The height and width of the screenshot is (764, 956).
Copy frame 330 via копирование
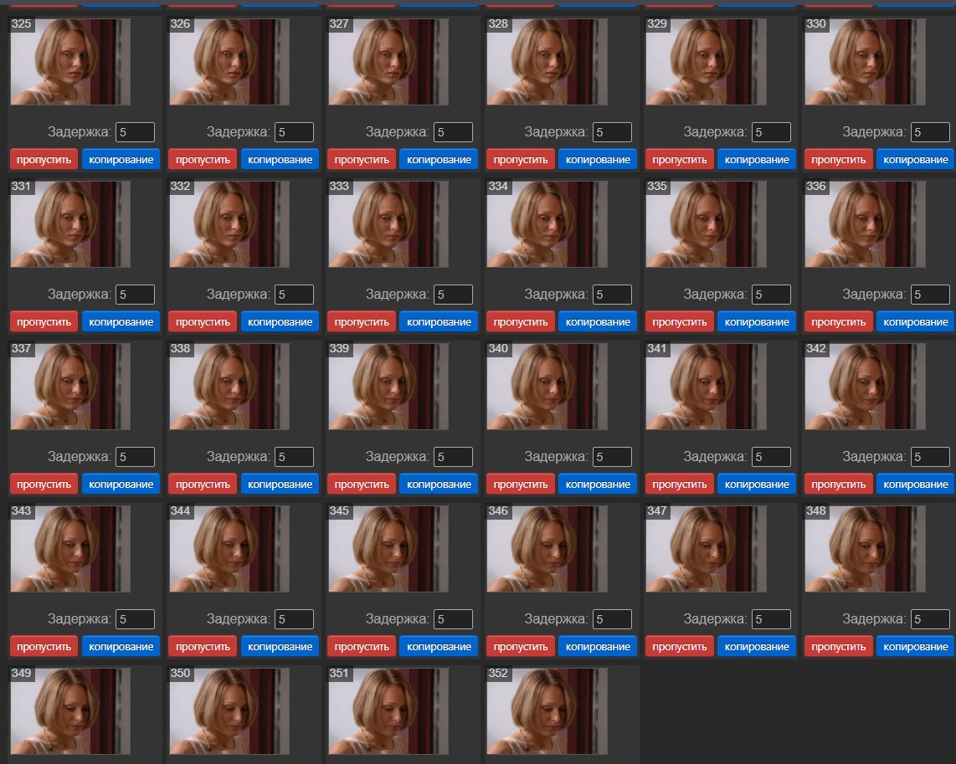tap(915, 160)
